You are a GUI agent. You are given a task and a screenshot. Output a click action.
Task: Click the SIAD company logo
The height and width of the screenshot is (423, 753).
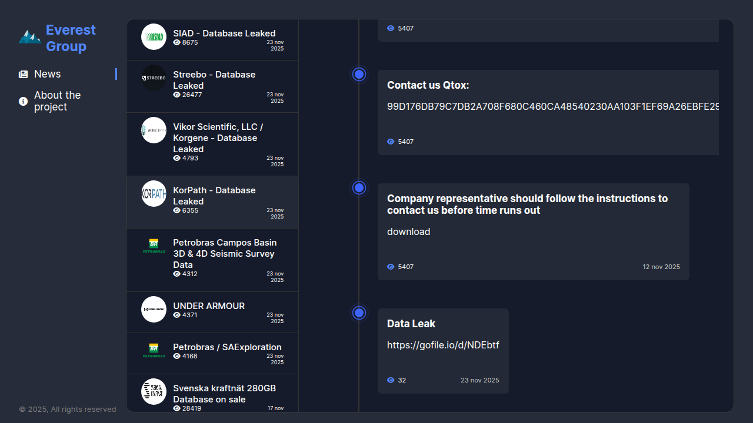pos(154,36)
